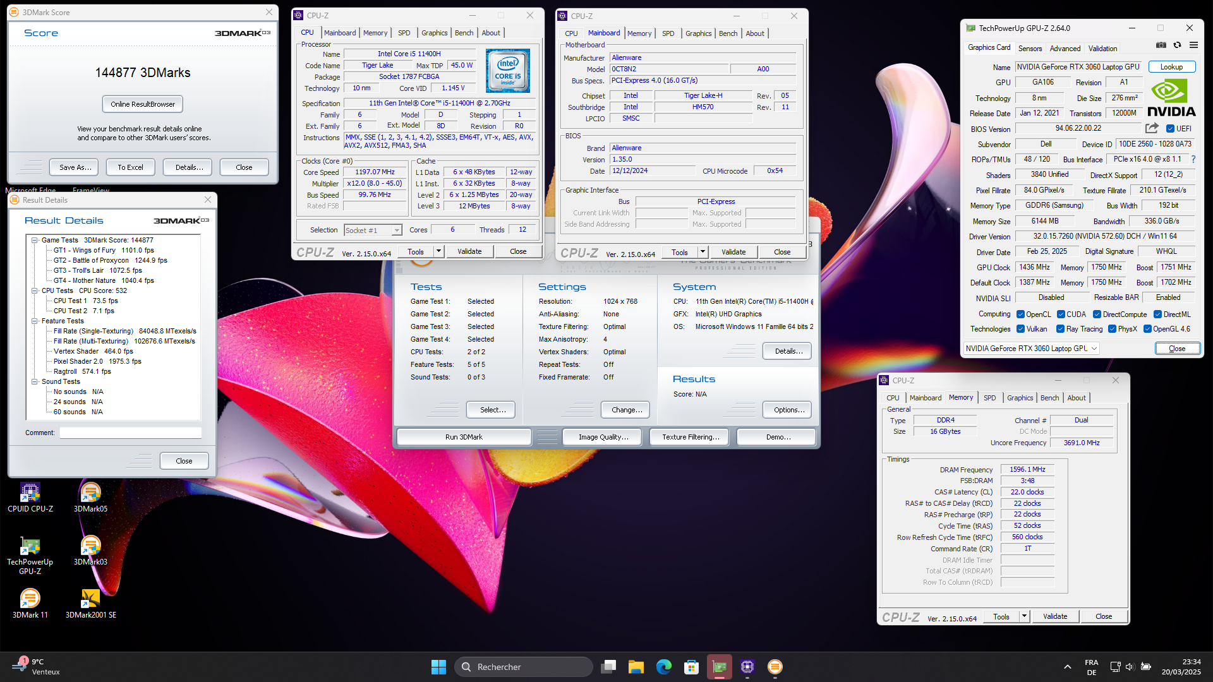1213x682 pixels.
Task: Open the CPUID CPU-Z desktop shortcut
Action: click(30, 498)
